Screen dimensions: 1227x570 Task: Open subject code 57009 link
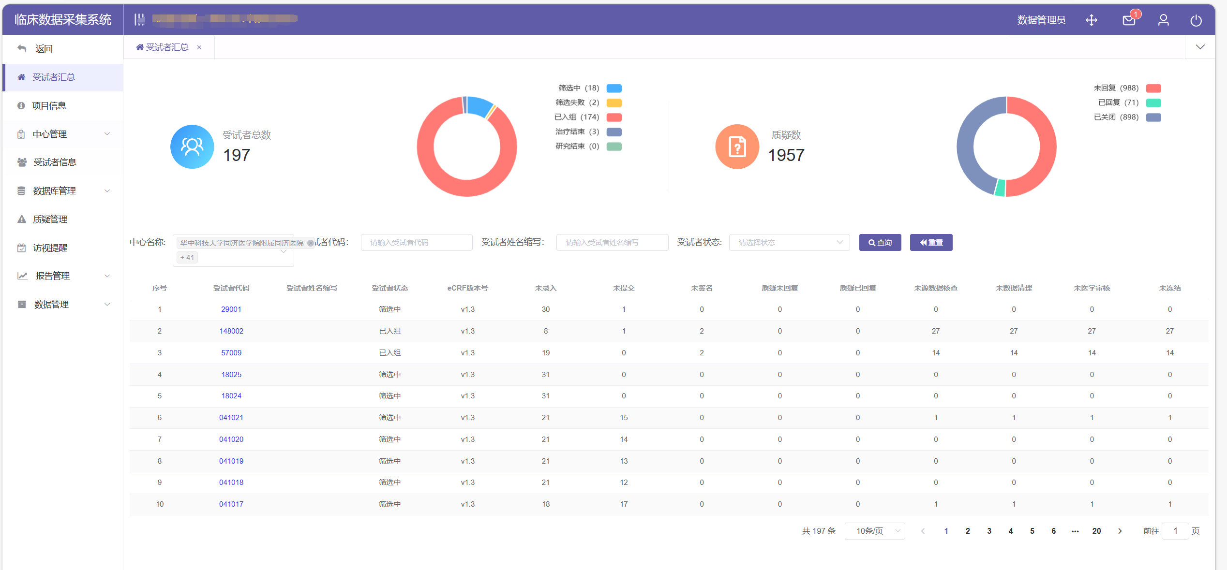click(x=231, y=353)
